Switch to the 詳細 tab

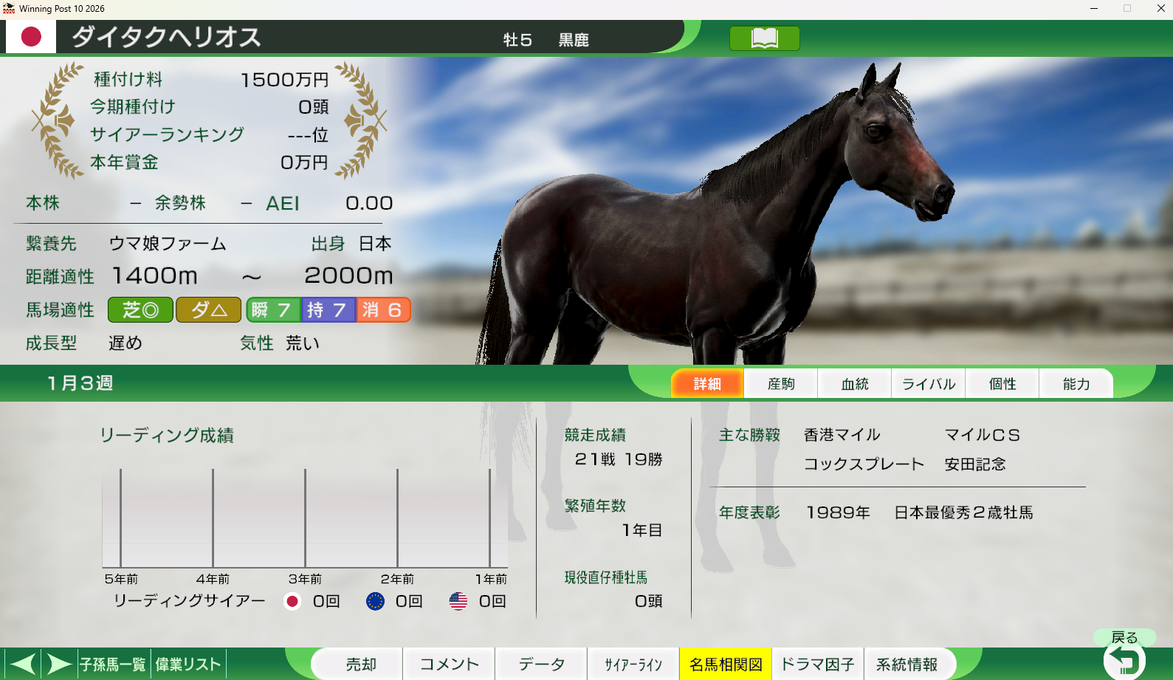[x=707, y=384]
